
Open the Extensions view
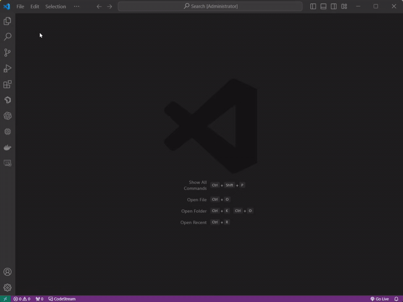[8, 84]
